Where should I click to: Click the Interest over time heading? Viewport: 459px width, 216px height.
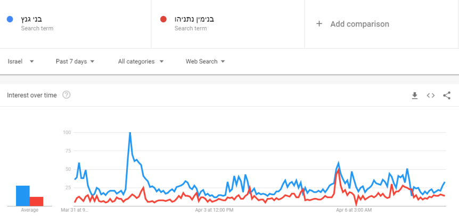tap(31, 95)
